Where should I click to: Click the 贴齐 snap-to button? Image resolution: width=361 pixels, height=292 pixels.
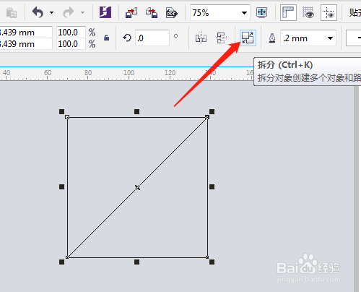point(355,12)
